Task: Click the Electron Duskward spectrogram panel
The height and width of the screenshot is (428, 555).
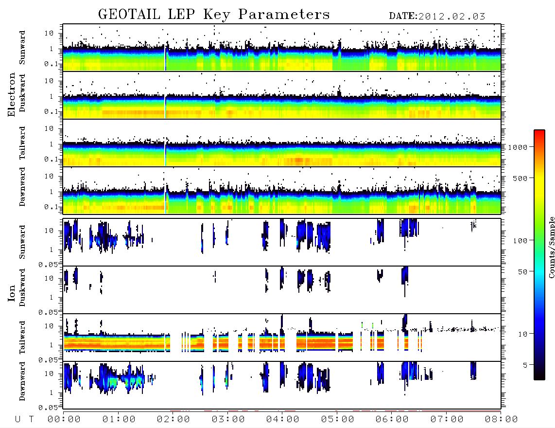Action: click(x=282, y=95)
